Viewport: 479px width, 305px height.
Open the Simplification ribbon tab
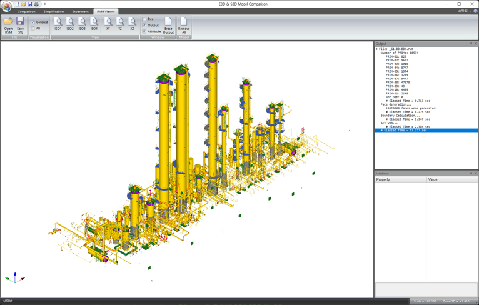pyautogui.click(x=53, y=11)
